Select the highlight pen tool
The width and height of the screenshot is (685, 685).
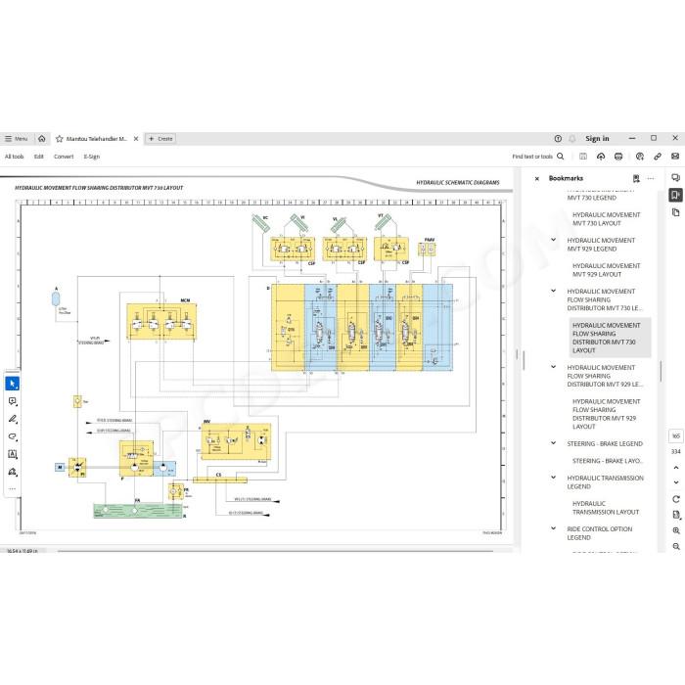(x=12, y=419)
